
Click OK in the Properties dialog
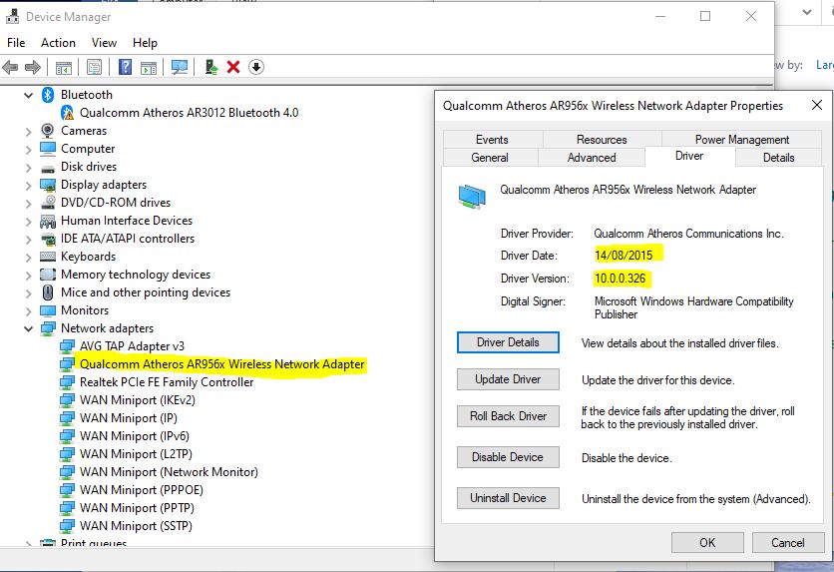(x=707, y=543)
